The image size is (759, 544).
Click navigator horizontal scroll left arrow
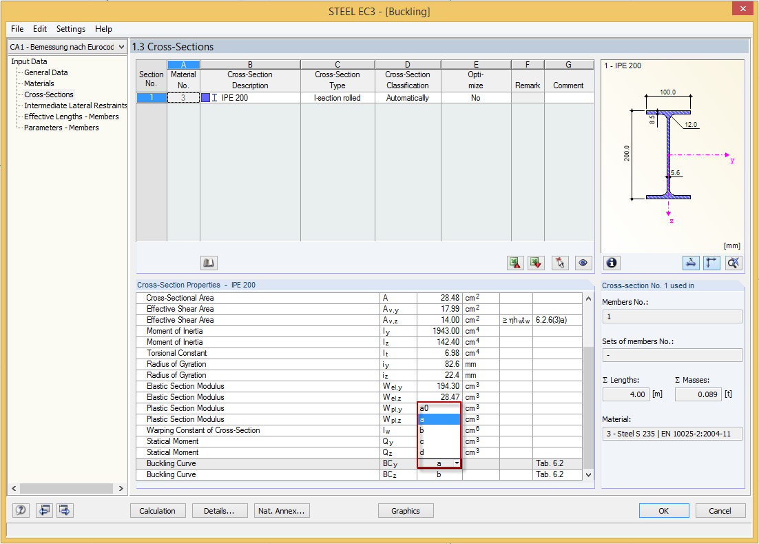[x=14, y=488]
